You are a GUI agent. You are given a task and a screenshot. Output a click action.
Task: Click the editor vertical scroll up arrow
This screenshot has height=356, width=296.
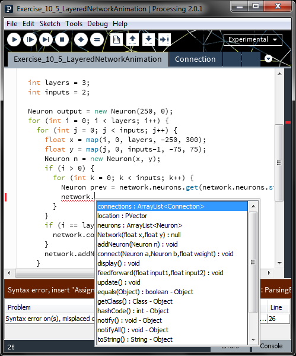coord(279,74)
